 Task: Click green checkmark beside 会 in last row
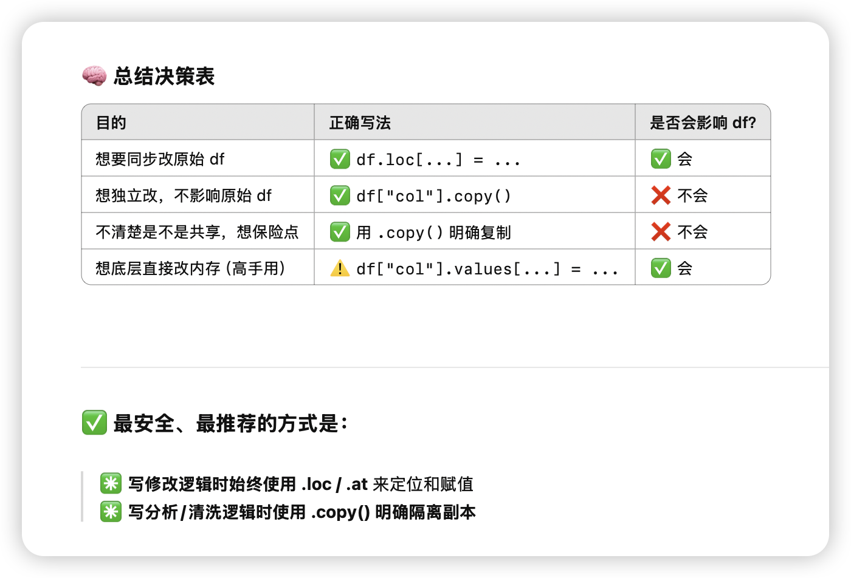[661, 268]
